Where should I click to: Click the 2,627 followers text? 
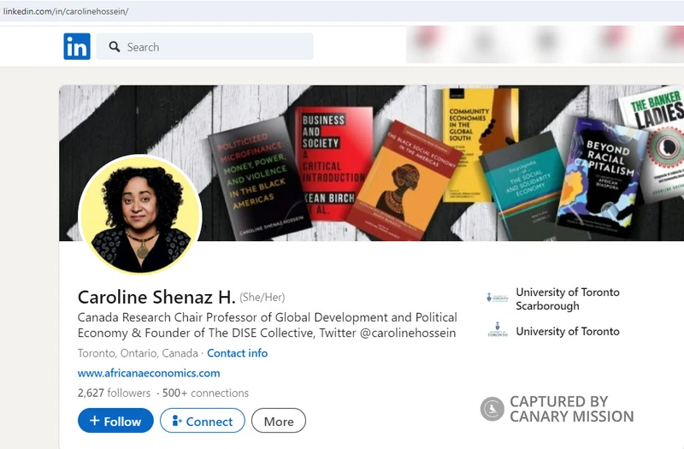click(114, 393)
